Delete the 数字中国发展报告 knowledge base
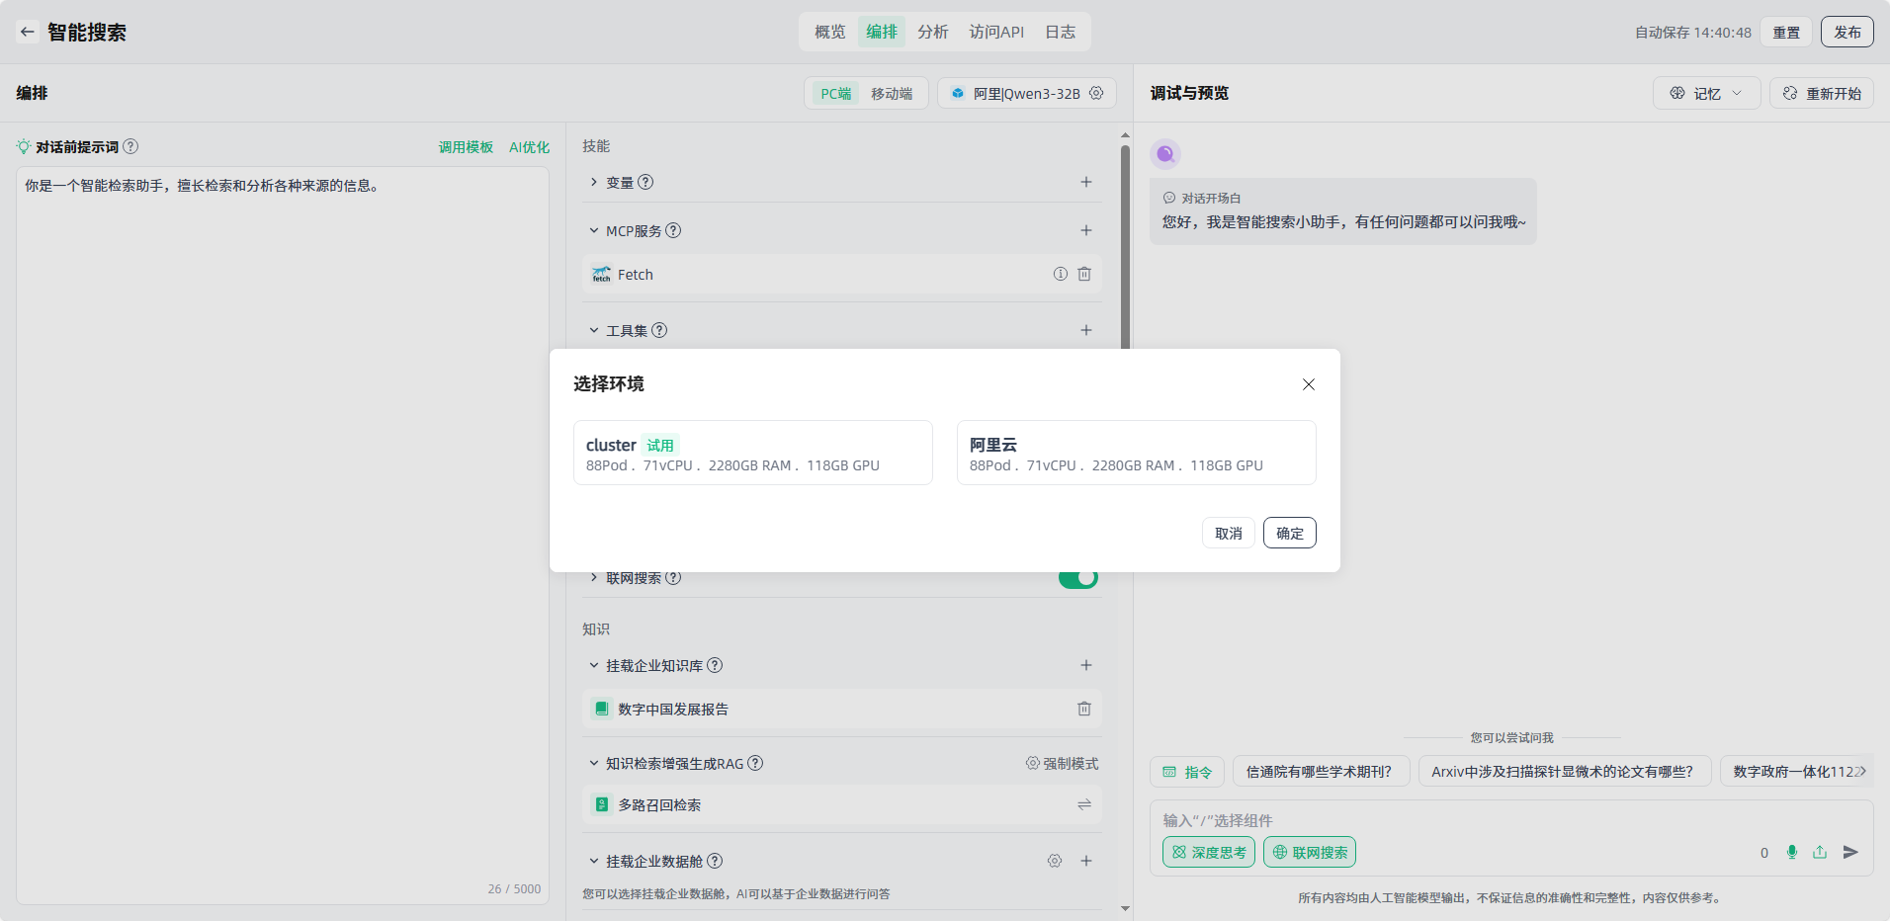This screenshot has width=1890, height=921. click(x=1084, y=709)
